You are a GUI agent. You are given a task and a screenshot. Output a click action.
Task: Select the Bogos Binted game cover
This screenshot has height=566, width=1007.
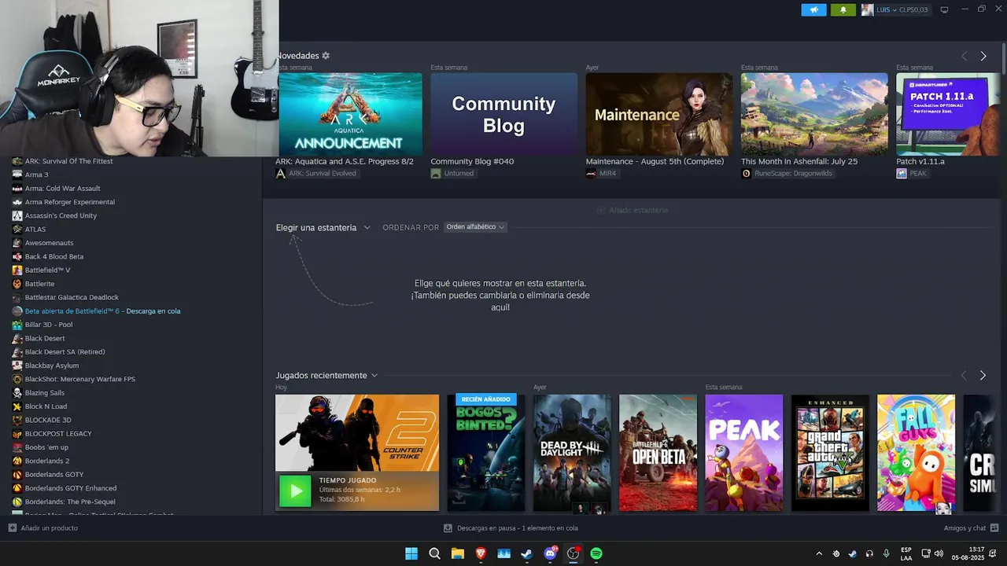pyautogui.click(x=486, y=453)
